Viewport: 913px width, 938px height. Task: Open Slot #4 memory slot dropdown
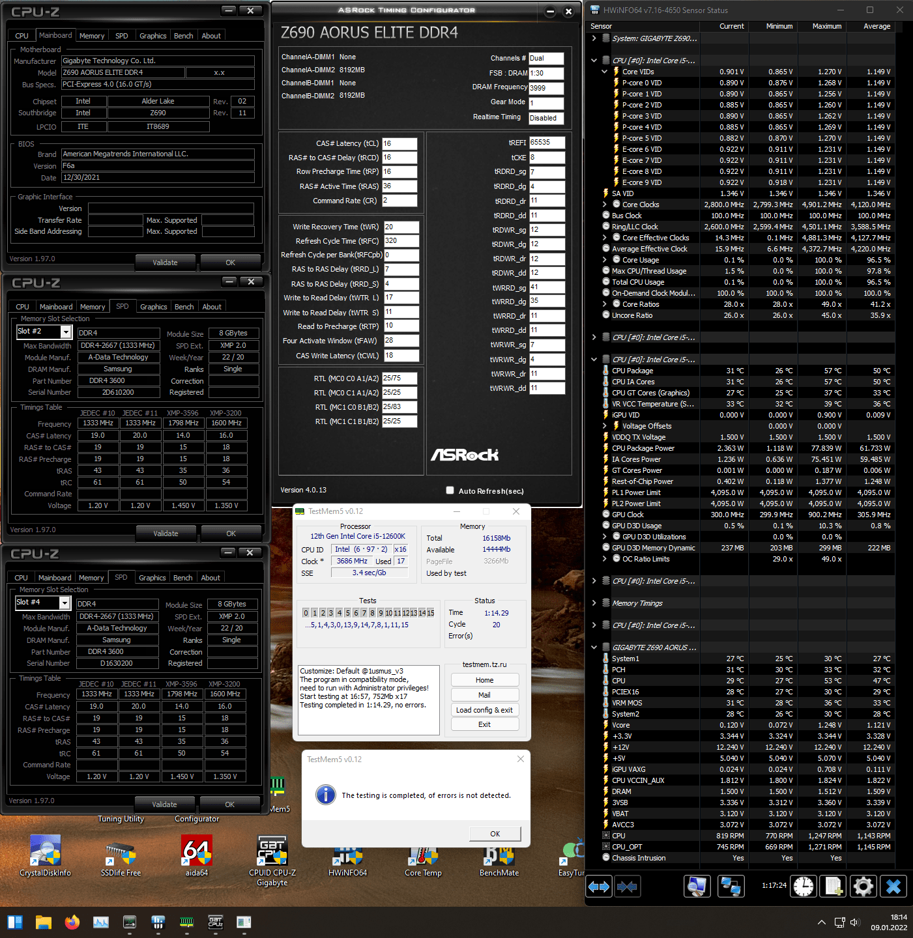(x=65, y=603)
